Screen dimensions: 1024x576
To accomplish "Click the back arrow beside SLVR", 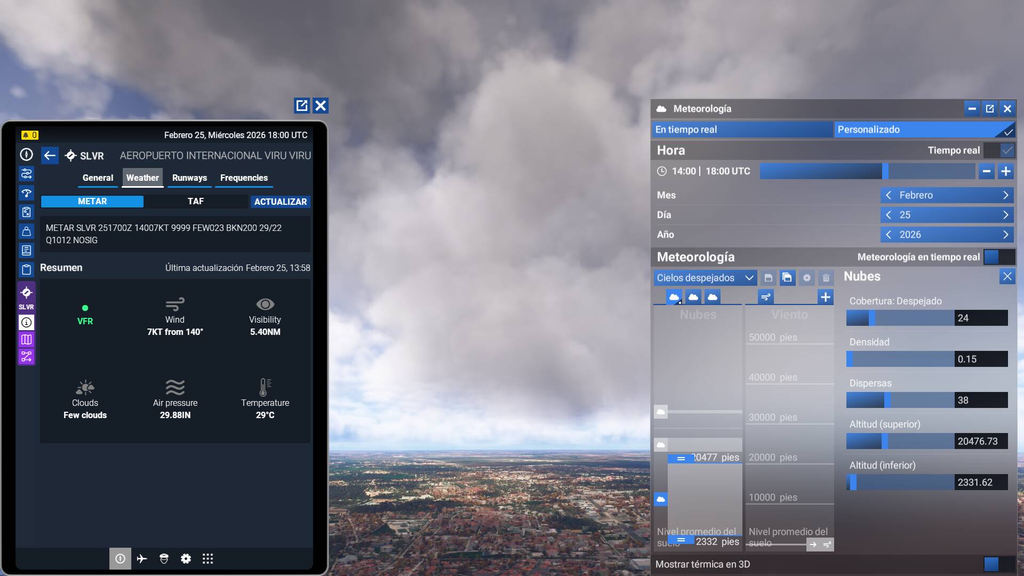I will click(50, 156).
